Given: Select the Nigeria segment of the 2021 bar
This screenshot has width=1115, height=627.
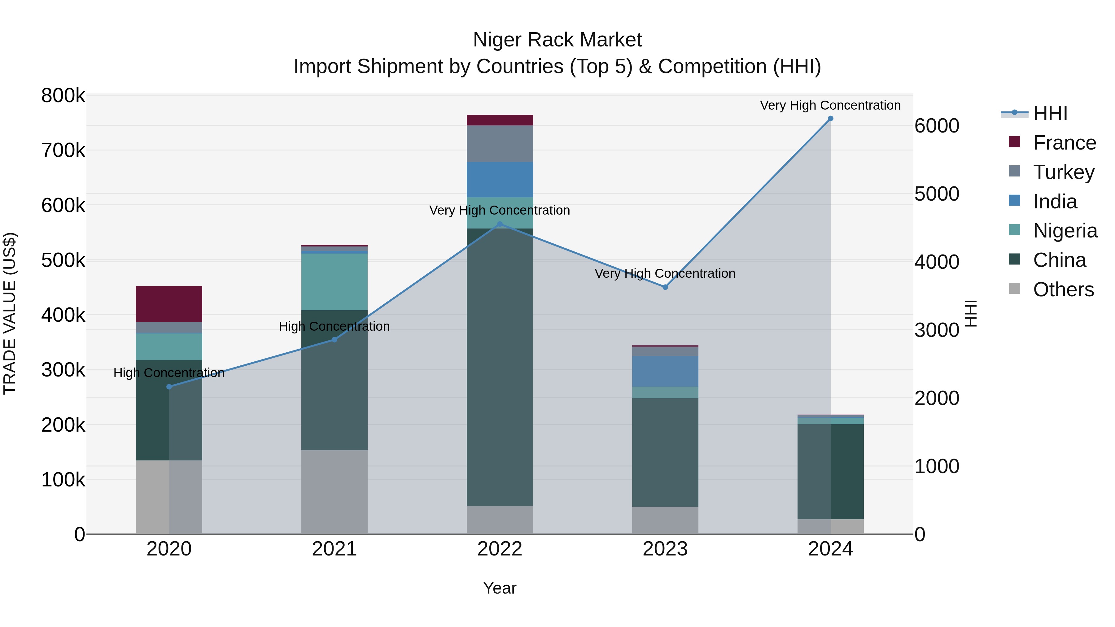Looking at the screenshot, I should pos(334,282).
